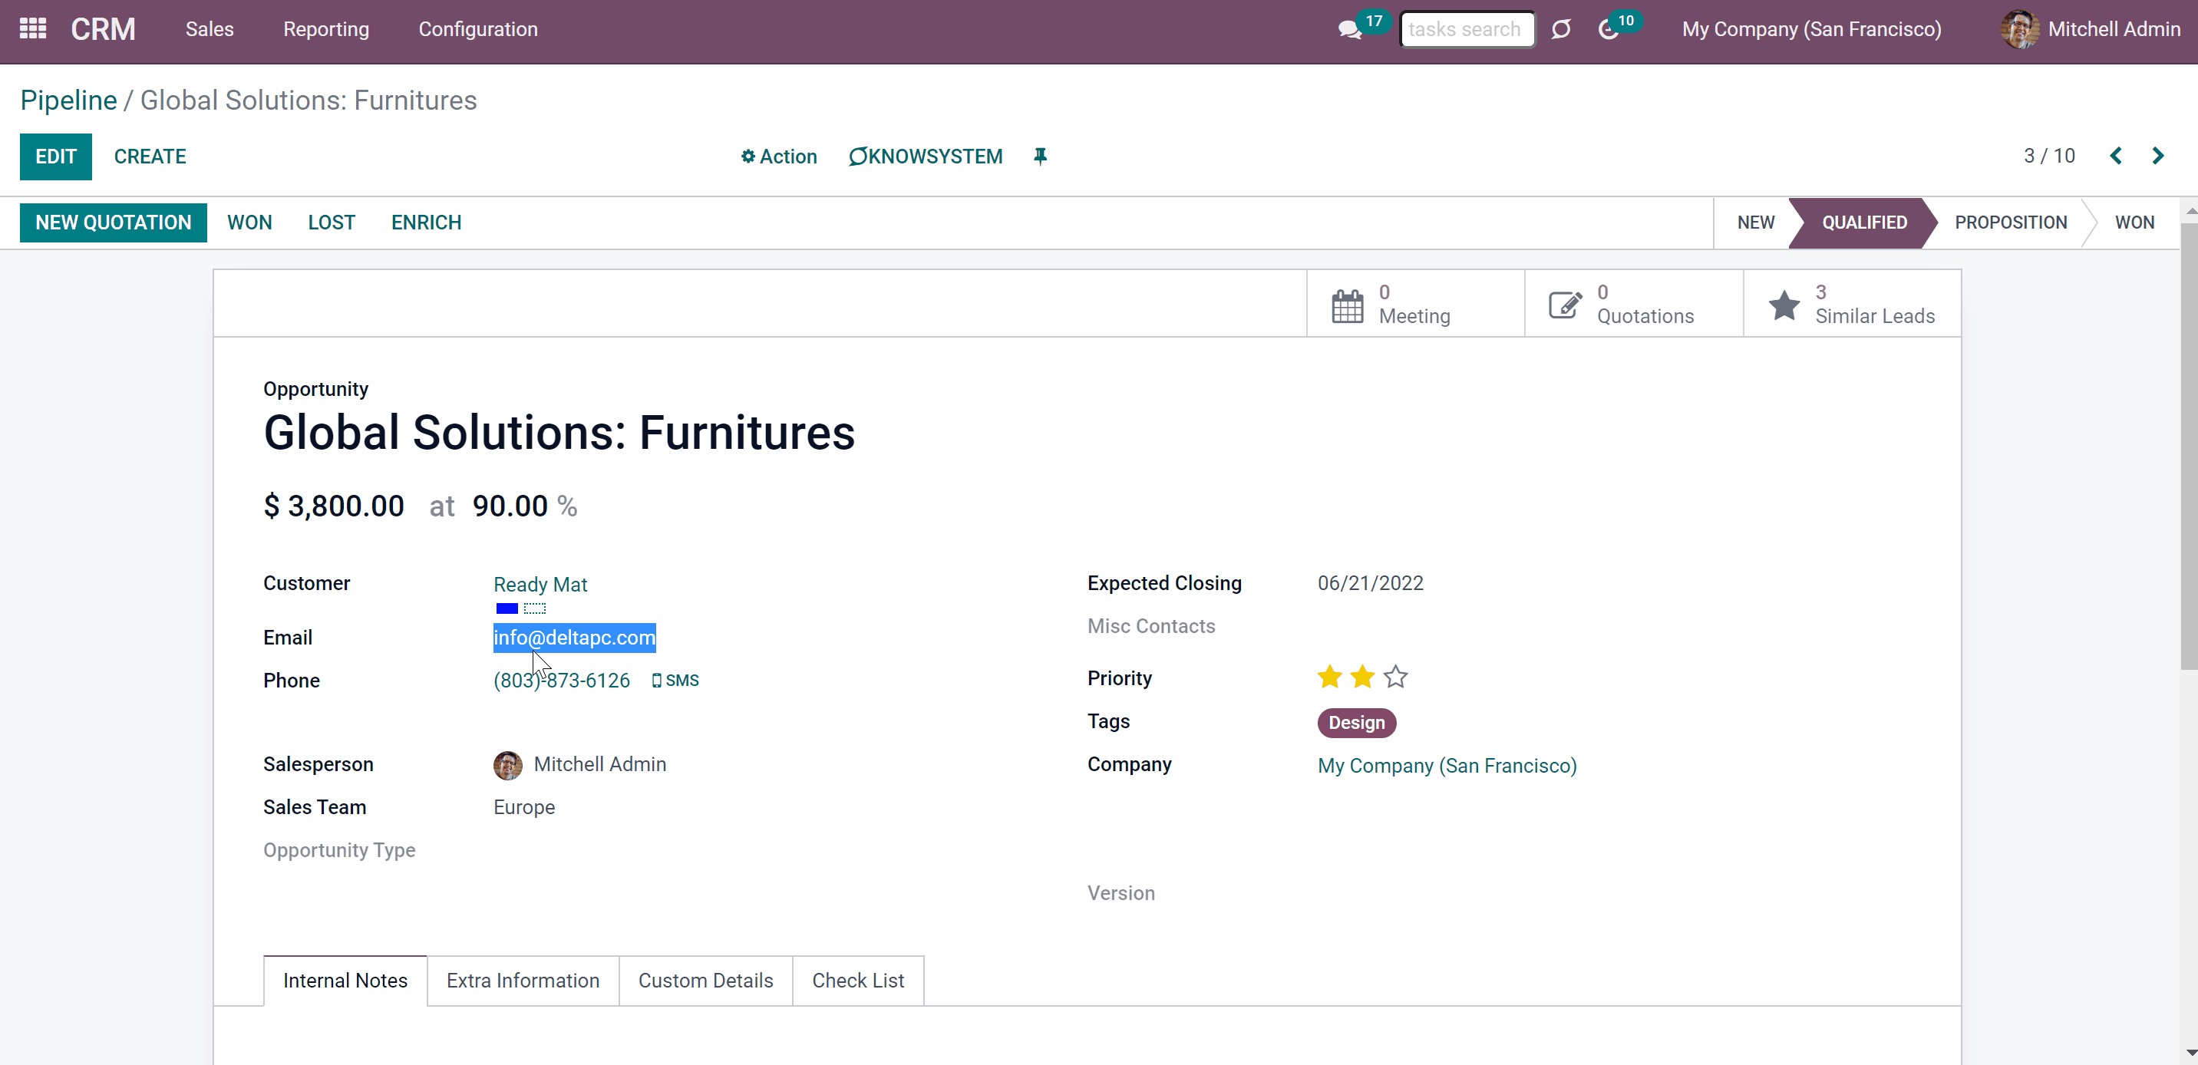Select the NEW pipeline stage
Screen dimensions: 2198x1065
(x=1755, y=223)
